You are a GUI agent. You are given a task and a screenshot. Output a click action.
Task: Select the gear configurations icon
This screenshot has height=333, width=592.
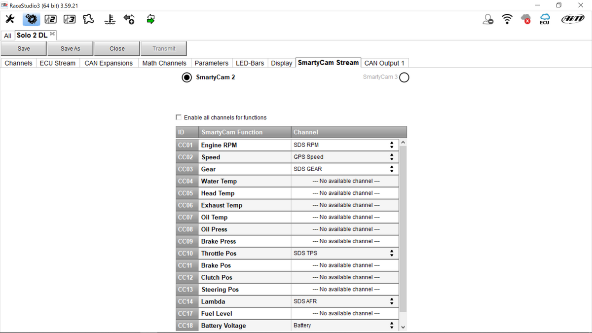pos(31,19)
